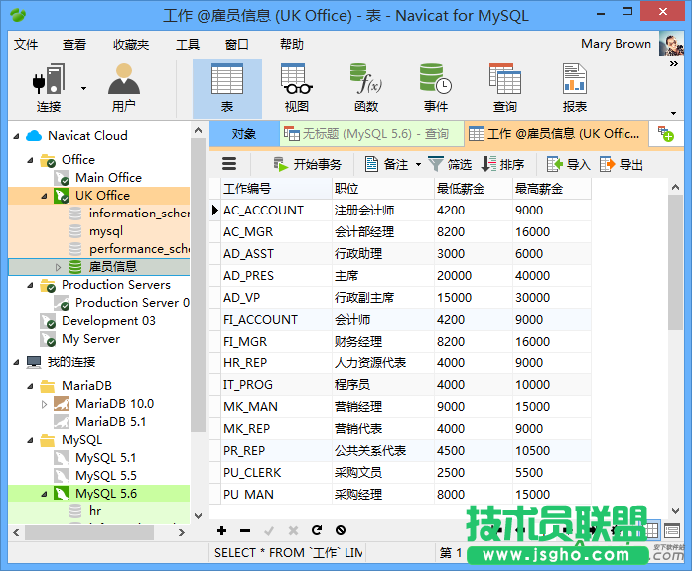Collapse the MySQL 5.6 connection
The height and width of the screenshot is (571, 692).
point(44,494)
